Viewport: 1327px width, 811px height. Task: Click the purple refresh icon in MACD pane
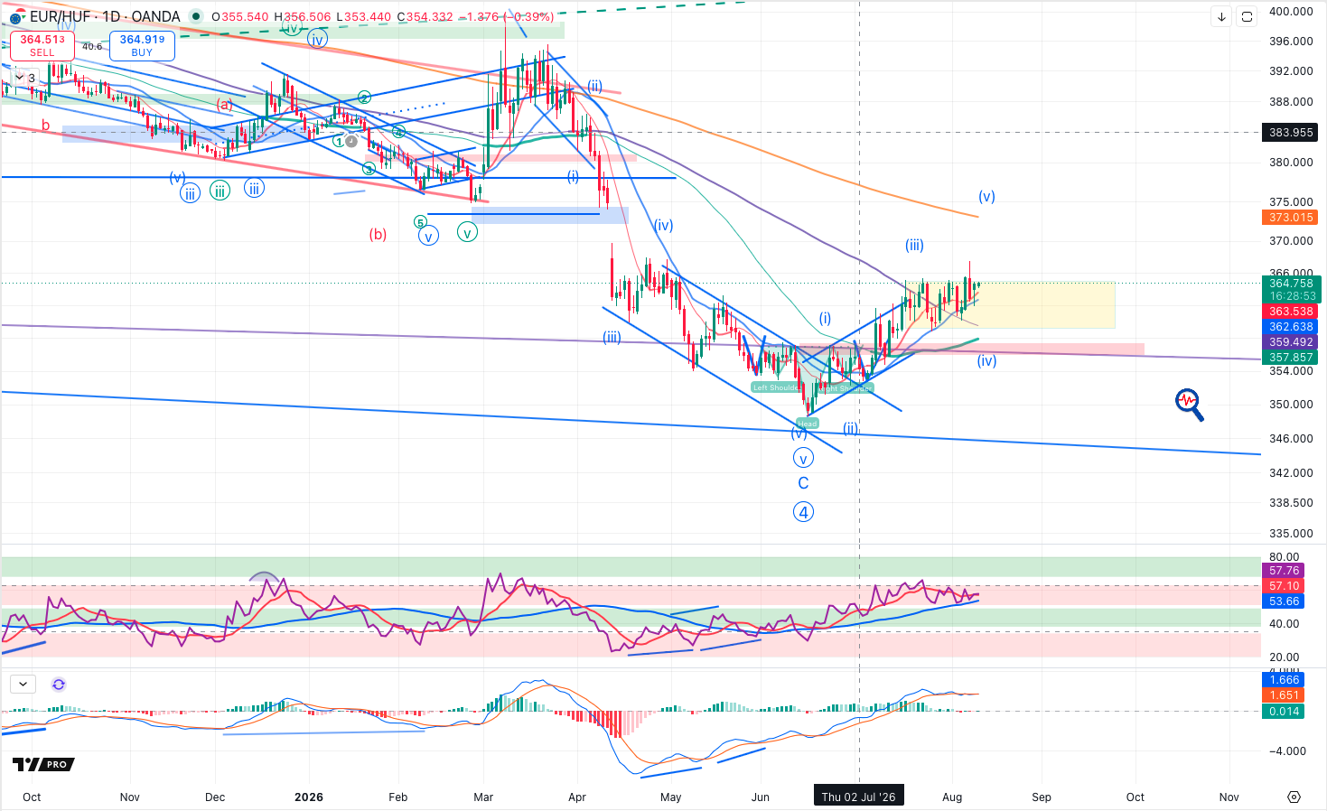59,685
